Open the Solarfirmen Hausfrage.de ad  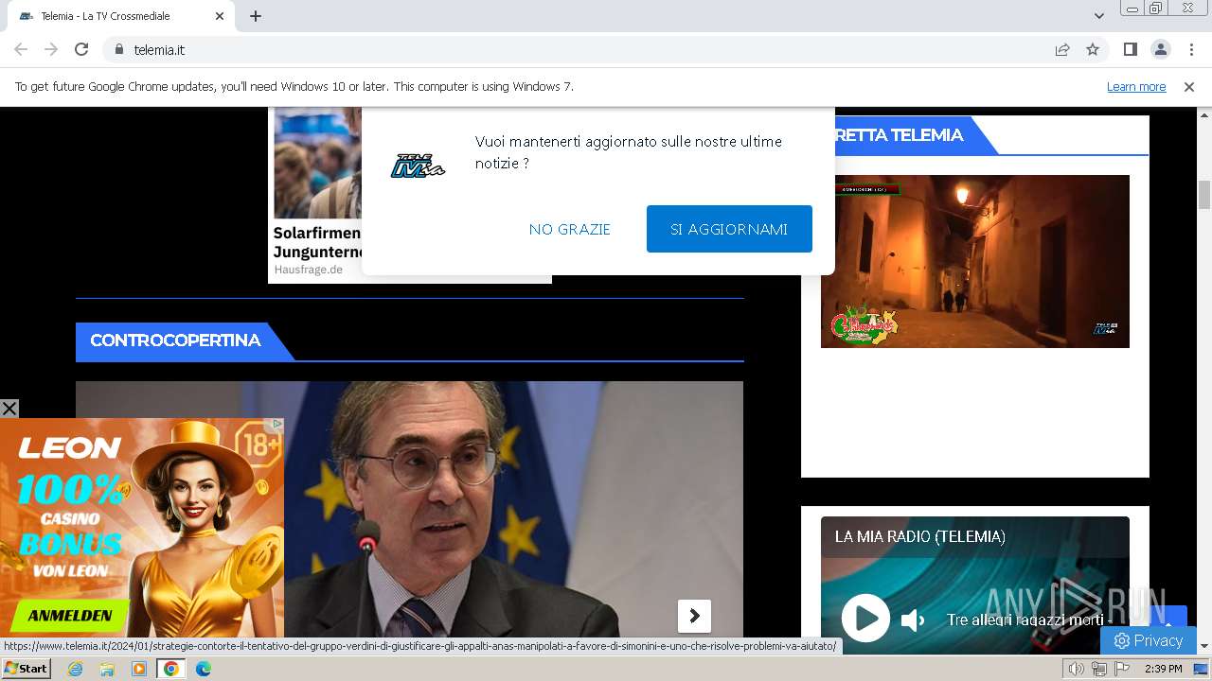[316, 195]
